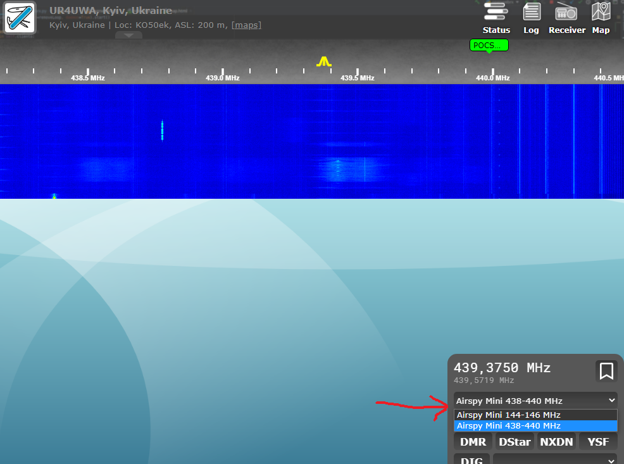Open the Status panel

pos(496,18)
